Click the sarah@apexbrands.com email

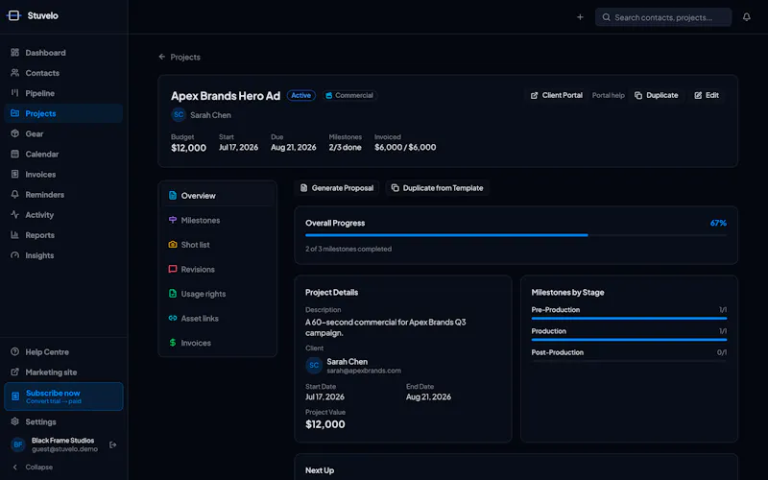tap(364, 371)
